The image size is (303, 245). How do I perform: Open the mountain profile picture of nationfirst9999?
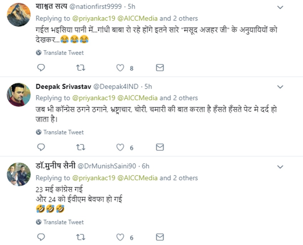coord(19,15)
